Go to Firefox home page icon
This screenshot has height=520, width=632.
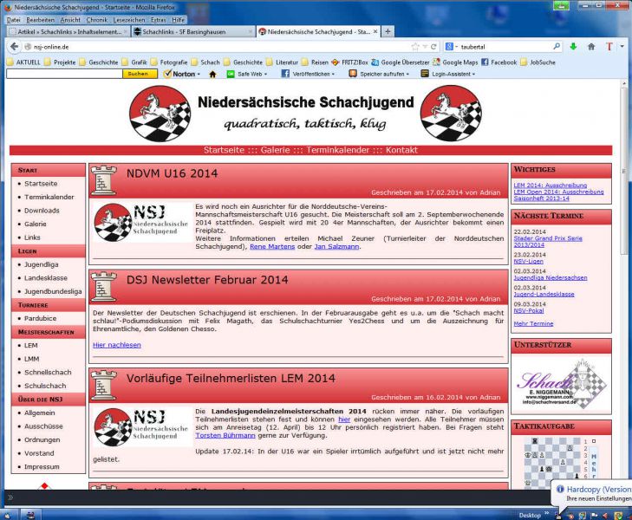tap(591, 47)
